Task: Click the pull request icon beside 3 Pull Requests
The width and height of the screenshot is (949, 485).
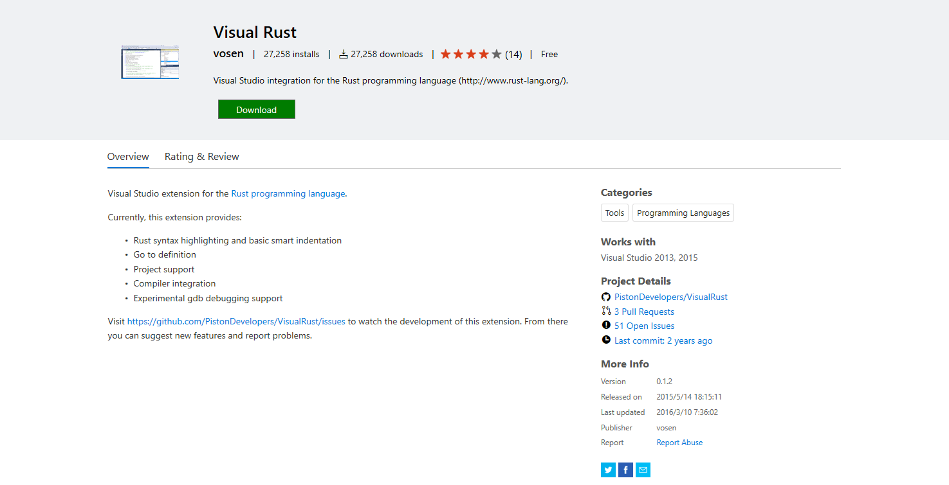Action: [x=605, y=312]
